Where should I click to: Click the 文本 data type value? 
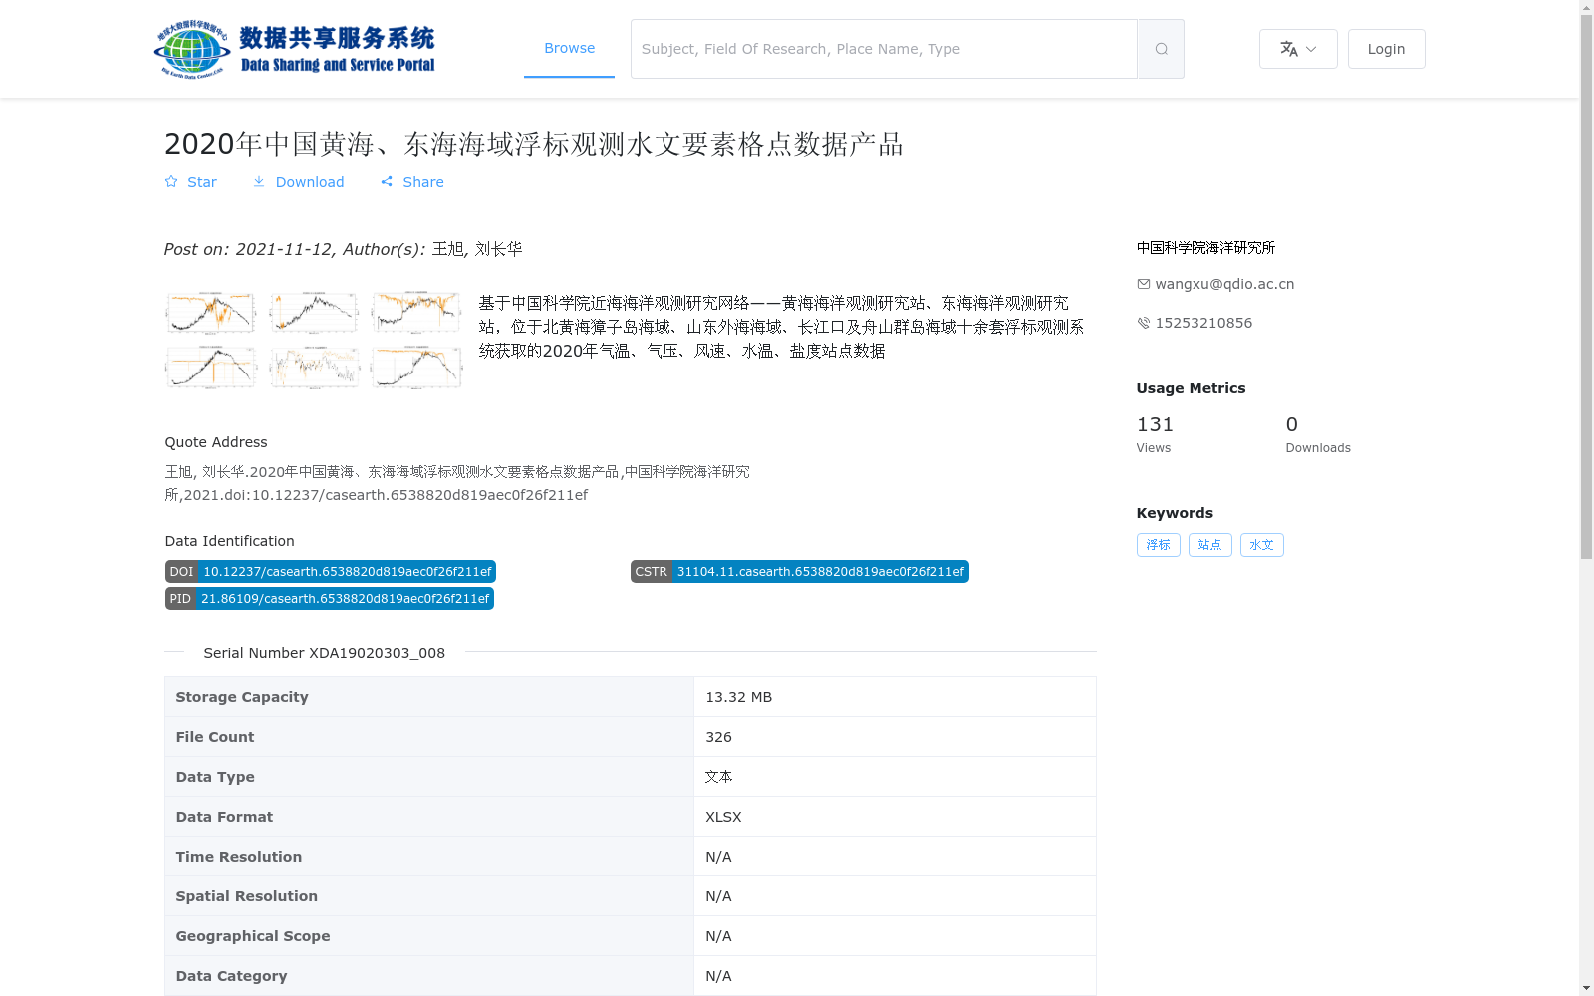[718, 777]
